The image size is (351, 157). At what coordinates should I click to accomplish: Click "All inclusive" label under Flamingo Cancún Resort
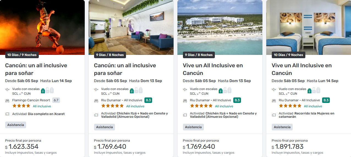coord(42,106)
